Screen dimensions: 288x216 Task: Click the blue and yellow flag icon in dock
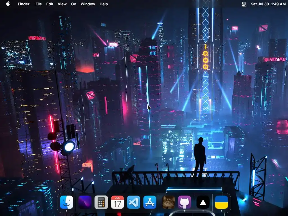222,202
